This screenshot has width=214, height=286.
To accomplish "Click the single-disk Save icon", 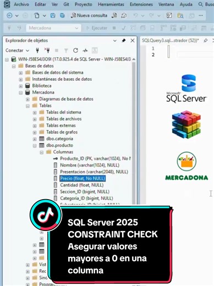I will [53, 15].
